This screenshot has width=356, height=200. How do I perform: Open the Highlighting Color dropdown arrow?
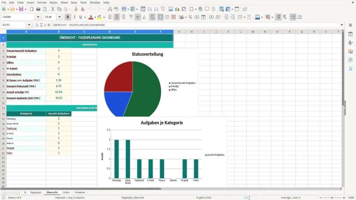pos(104,17)
